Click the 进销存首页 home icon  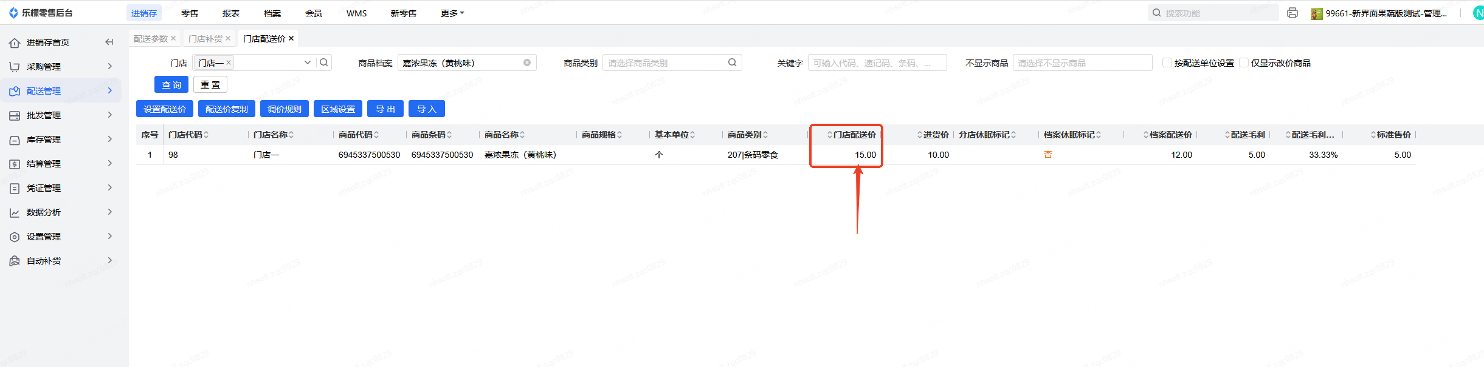[x=15, y=42]
